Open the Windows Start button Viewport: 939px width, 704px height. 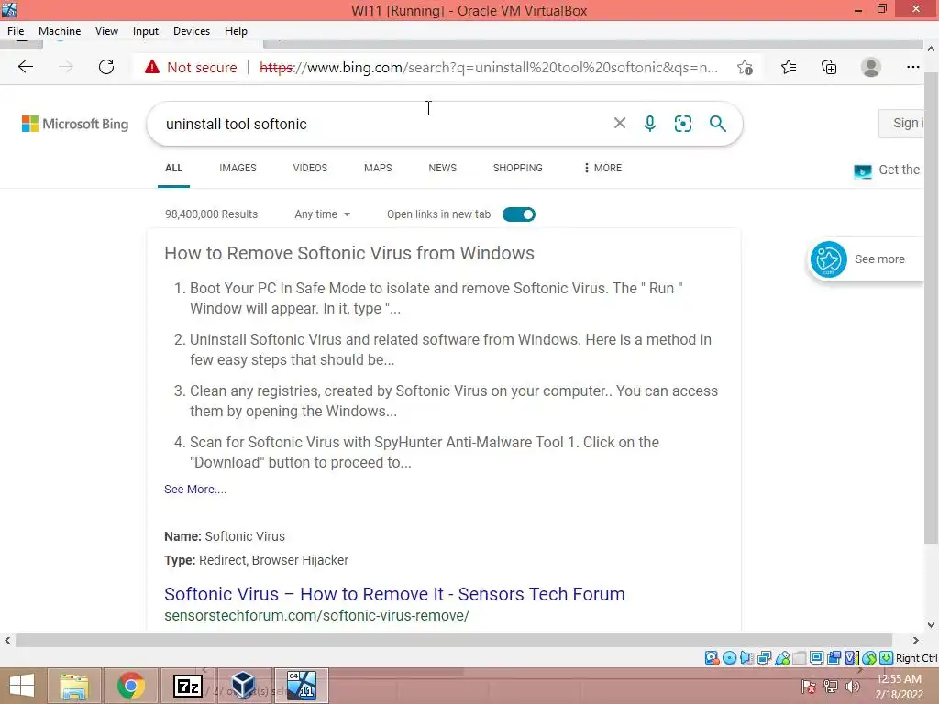point(22,686)
